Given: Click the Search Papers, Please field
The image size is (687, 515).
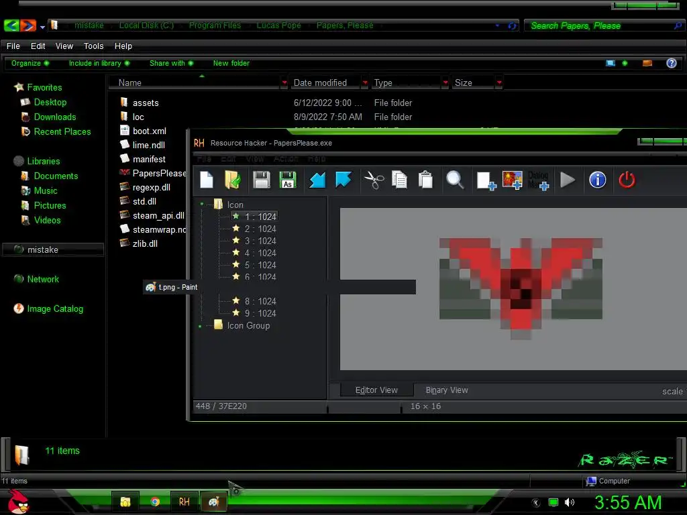Looking at the screenshot, I should click(x=603, y=26).
